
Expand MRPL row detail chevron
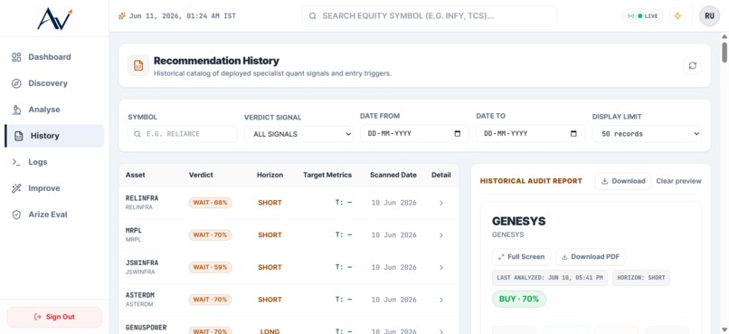pos(441,235)
